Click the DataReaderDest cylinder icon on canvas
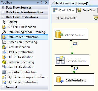 tap(60, 80)
